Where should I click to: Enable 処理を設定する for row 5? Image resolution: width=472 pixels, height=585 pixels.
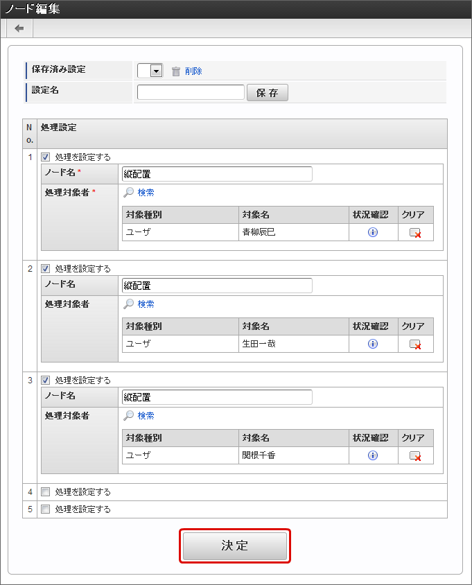(46, 509)
